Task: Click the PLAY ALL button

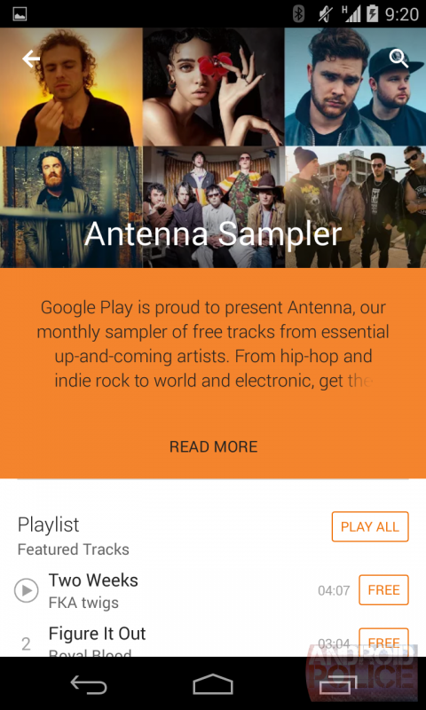Action: (370, 526)
